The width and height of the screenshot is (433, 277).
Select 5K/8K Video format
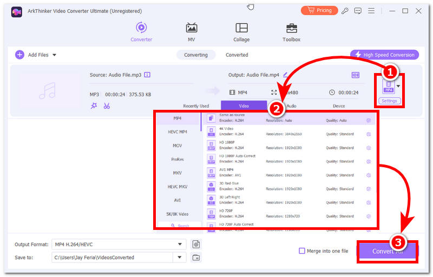(x=178, y=214)
